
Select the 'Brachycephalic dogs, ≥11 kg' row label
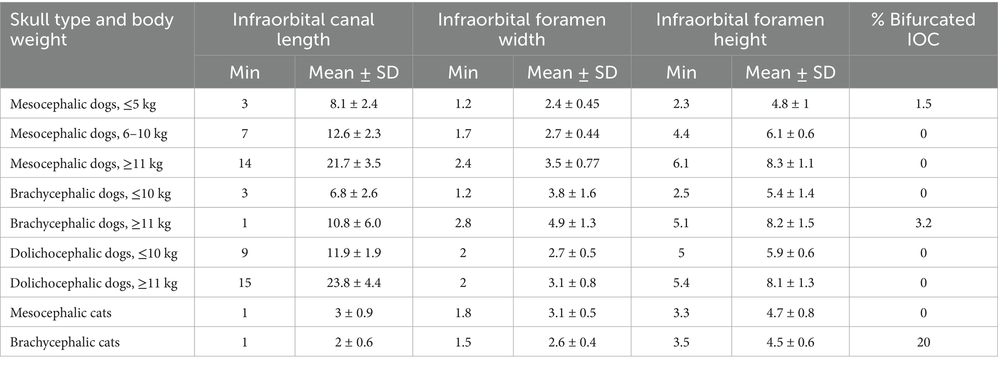pyautogui.click(x=90, y=223)
